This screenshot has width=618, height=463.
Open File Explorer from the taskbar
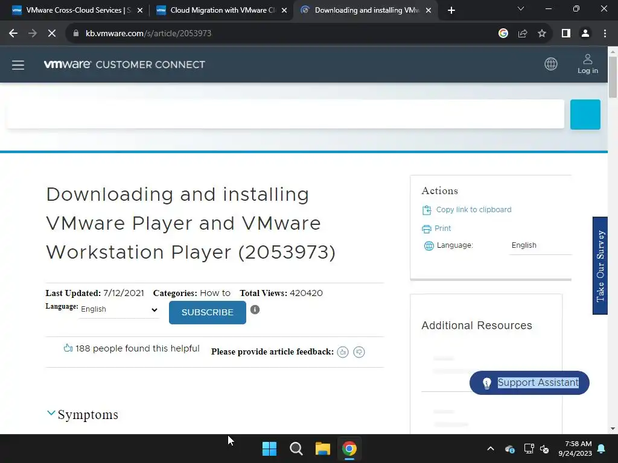(323, 449)
